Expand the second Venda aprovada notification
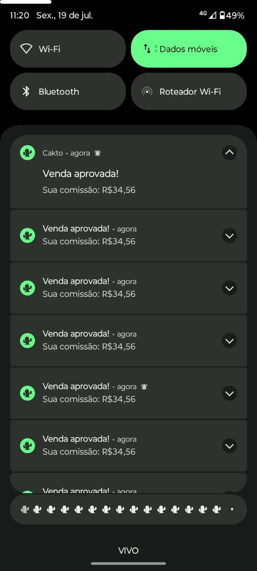 point(229,236)
